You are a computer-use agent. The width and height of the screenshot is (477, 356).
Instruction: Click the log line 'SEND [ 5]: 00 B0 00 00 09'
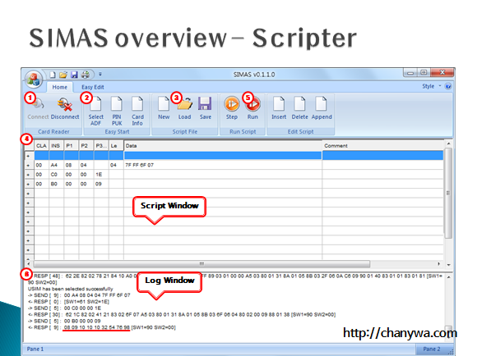[x=64, y=321]
